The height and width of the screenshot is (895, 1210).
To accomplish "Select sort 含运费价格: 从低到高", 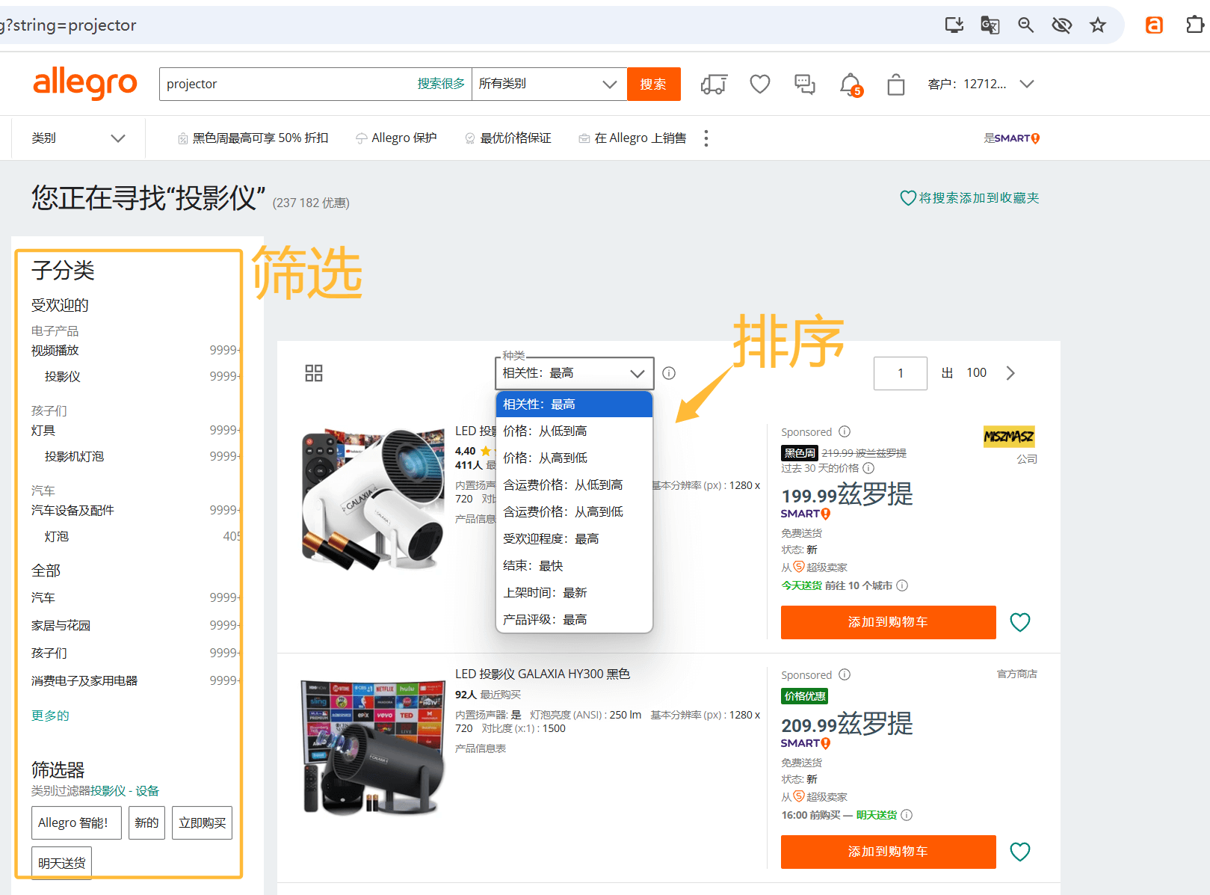I will pos(574,485).
